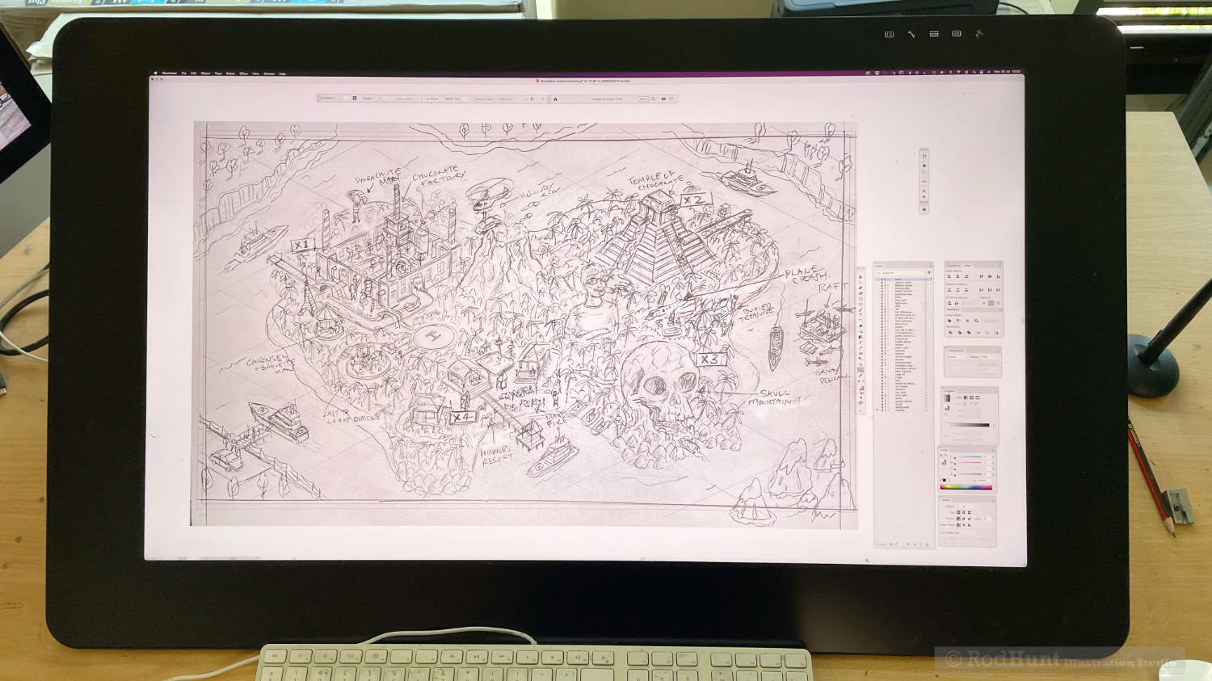Pick a color from the spectrum bar
1212x681 pixels.
tap(966, 487)
